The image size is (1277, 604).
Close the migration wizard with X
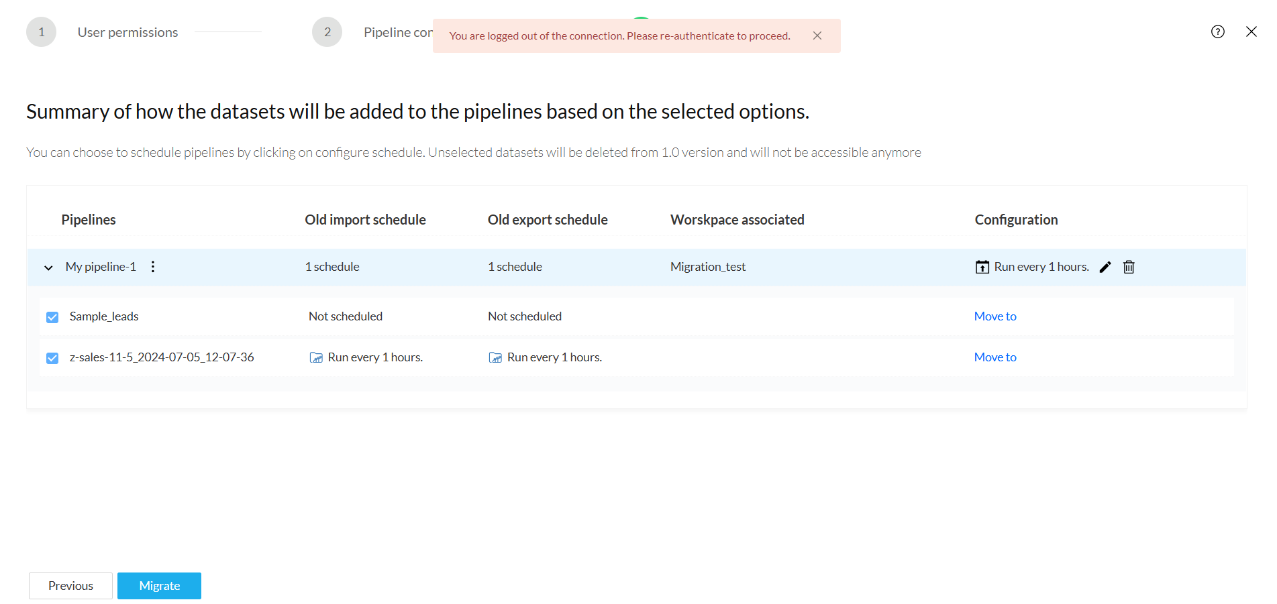(1251, 32)
